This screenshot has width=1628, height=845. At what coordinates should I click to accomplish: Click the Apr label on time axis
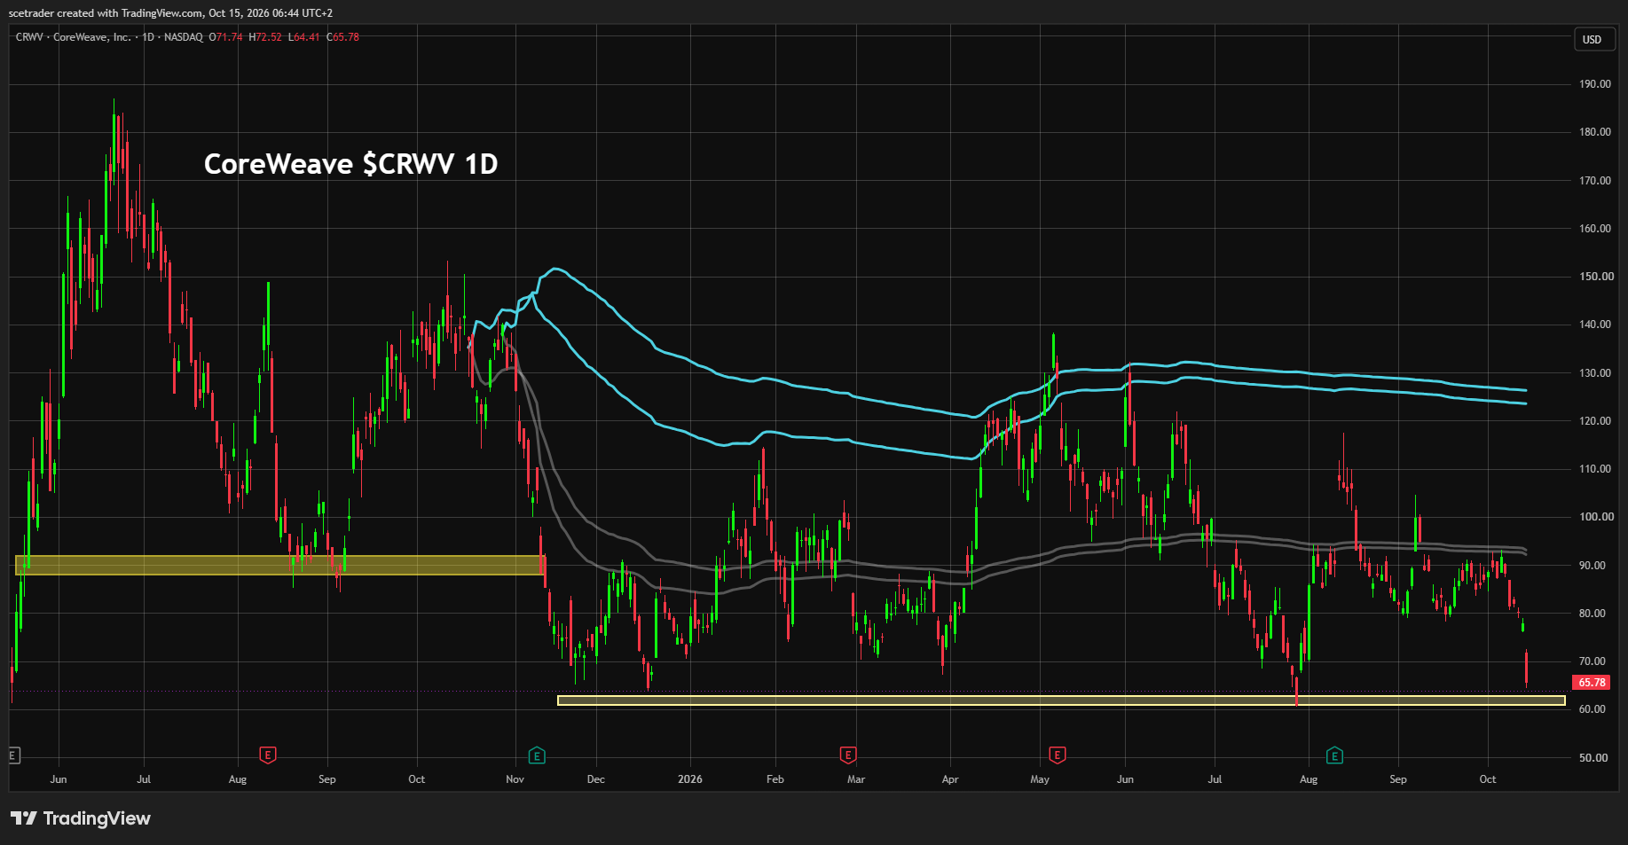[x=950, y=779]
